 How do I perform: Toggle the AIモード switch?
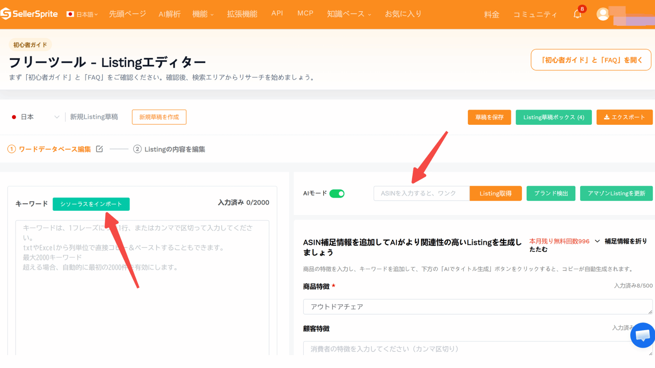tap(337, 194)
